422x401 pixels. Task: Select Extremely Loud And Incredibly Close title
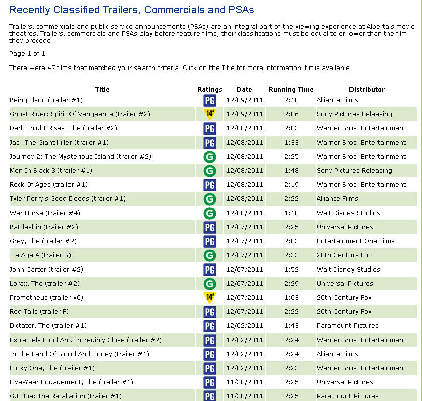click(x=85, y=340)
